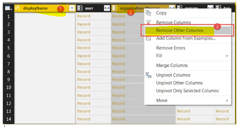Click the Unpivot Columns icon
This screenshot has height=127, width=239.
(x=148, y=75)
